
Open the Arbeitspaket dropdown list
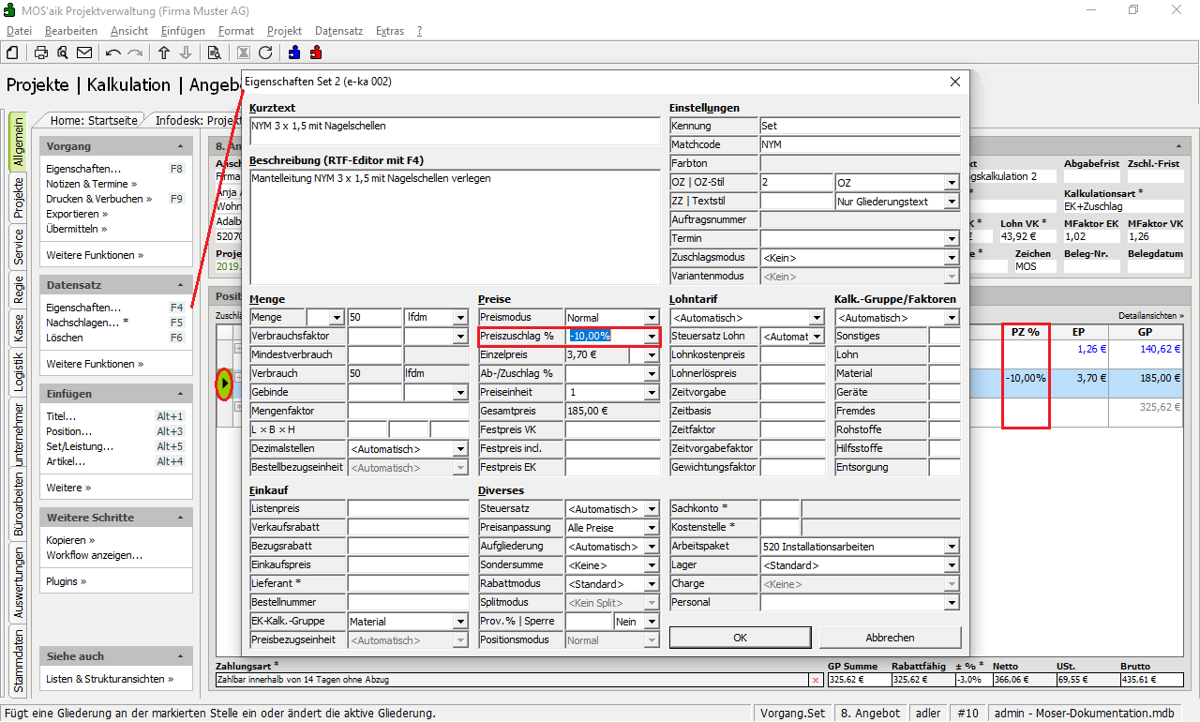[952, 547]
